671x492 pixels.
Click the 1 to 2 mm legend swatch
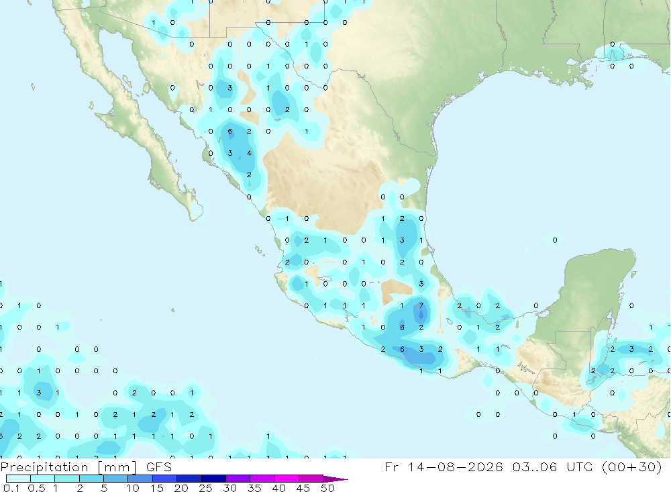coord(67,479)
